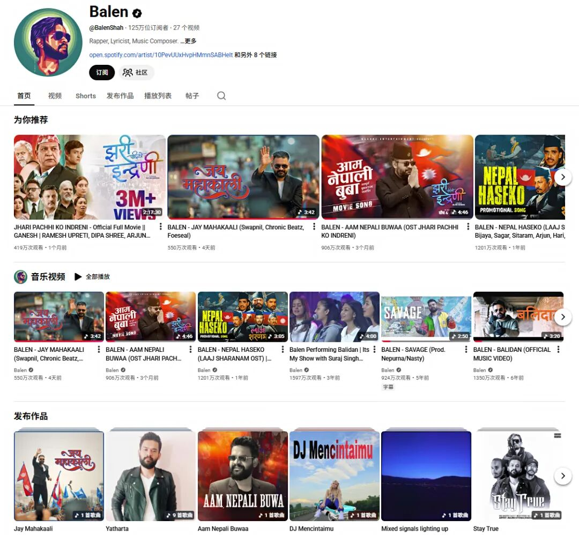579x535 pixels.
Task: Open more options for NEPAL HASEKO video
Action: pos(283,350)
